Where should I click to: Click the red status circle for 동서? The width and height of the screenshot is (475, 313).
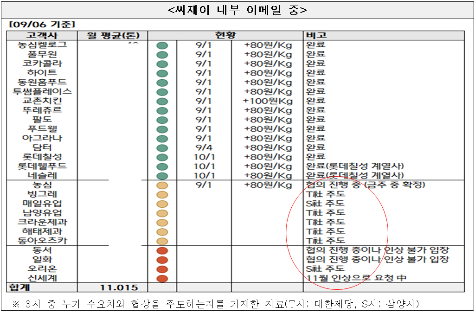pyautogui.click(x=162, y=250)
